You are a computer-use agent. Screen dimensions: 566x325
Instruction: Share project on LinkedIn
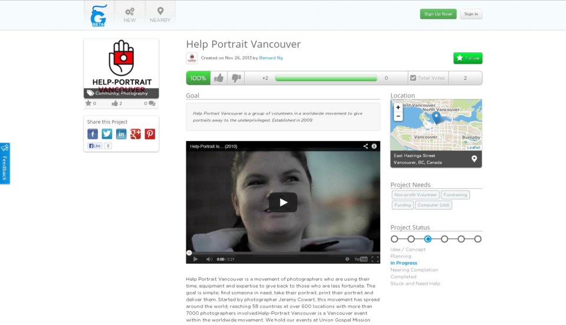(121, 134)
